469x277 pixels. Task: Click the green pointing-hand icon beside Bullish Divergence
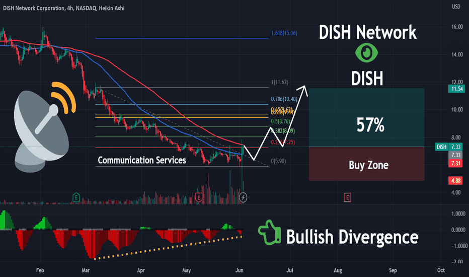(270, 232)
